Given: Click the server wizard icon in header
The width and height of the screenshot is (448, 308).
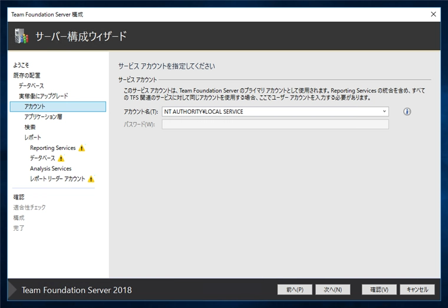Looking at the screenshot, I should click(22, 36).
